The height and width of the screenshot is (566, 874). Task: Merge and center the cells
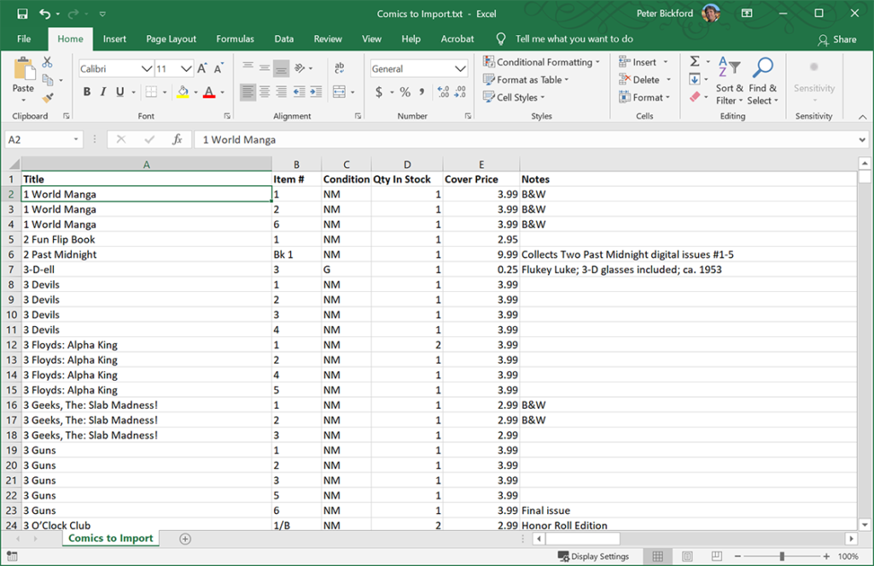339,92
